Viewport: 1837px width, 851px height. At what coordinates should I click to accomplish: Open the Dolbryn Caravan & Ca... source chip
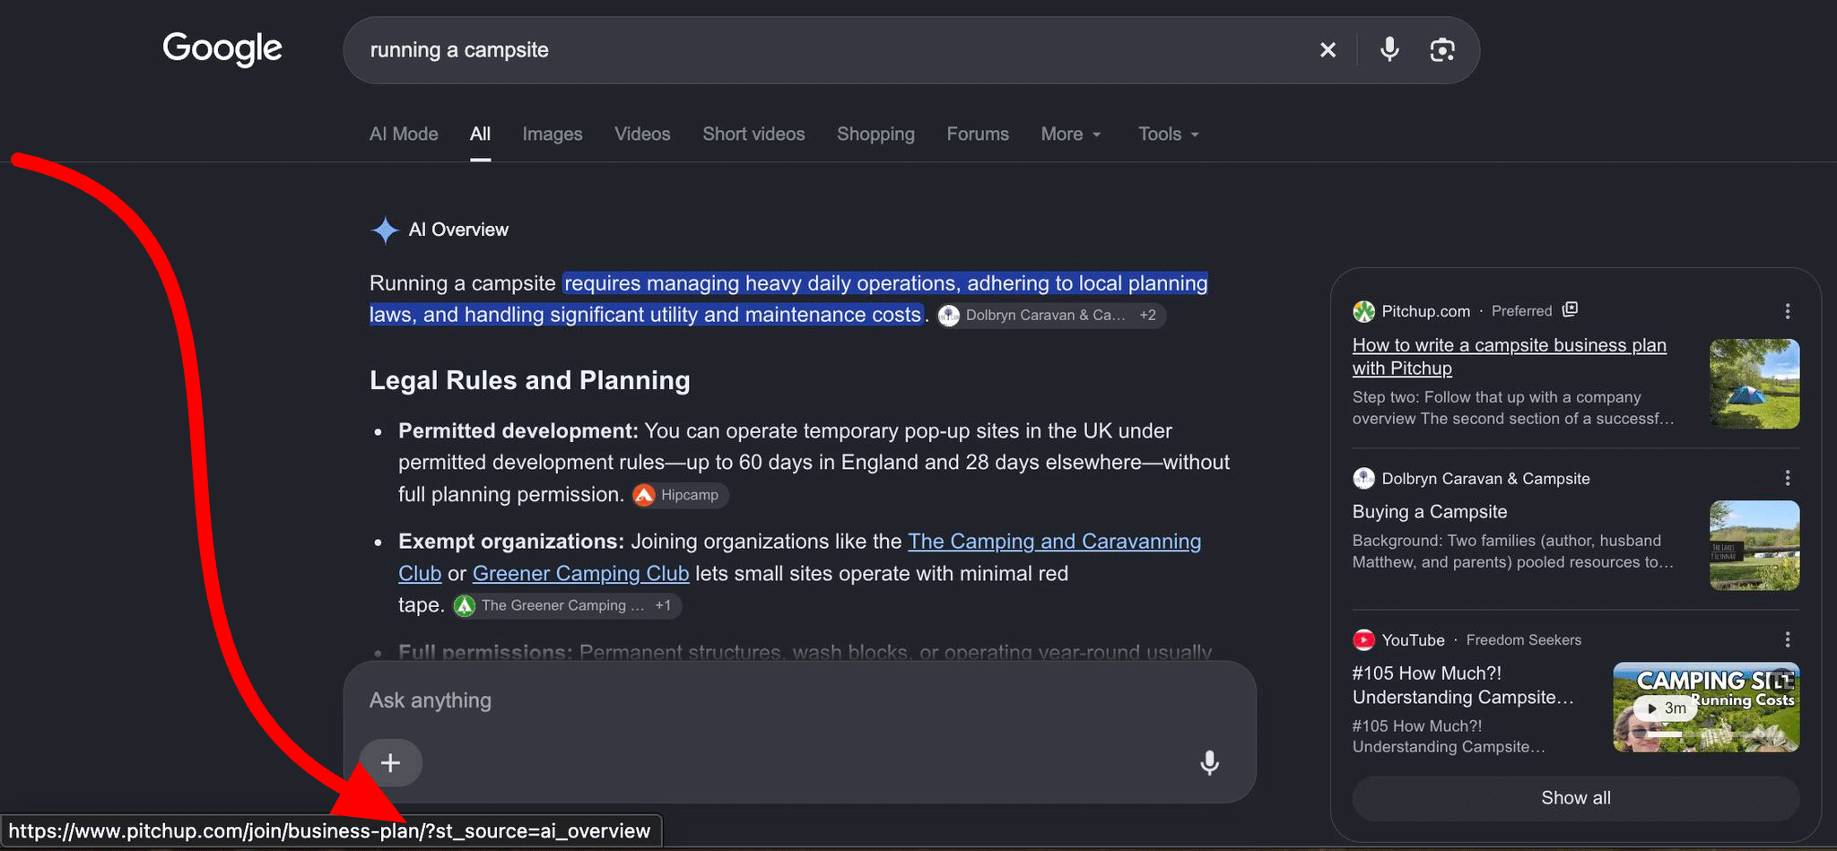tap(1051, 316)
